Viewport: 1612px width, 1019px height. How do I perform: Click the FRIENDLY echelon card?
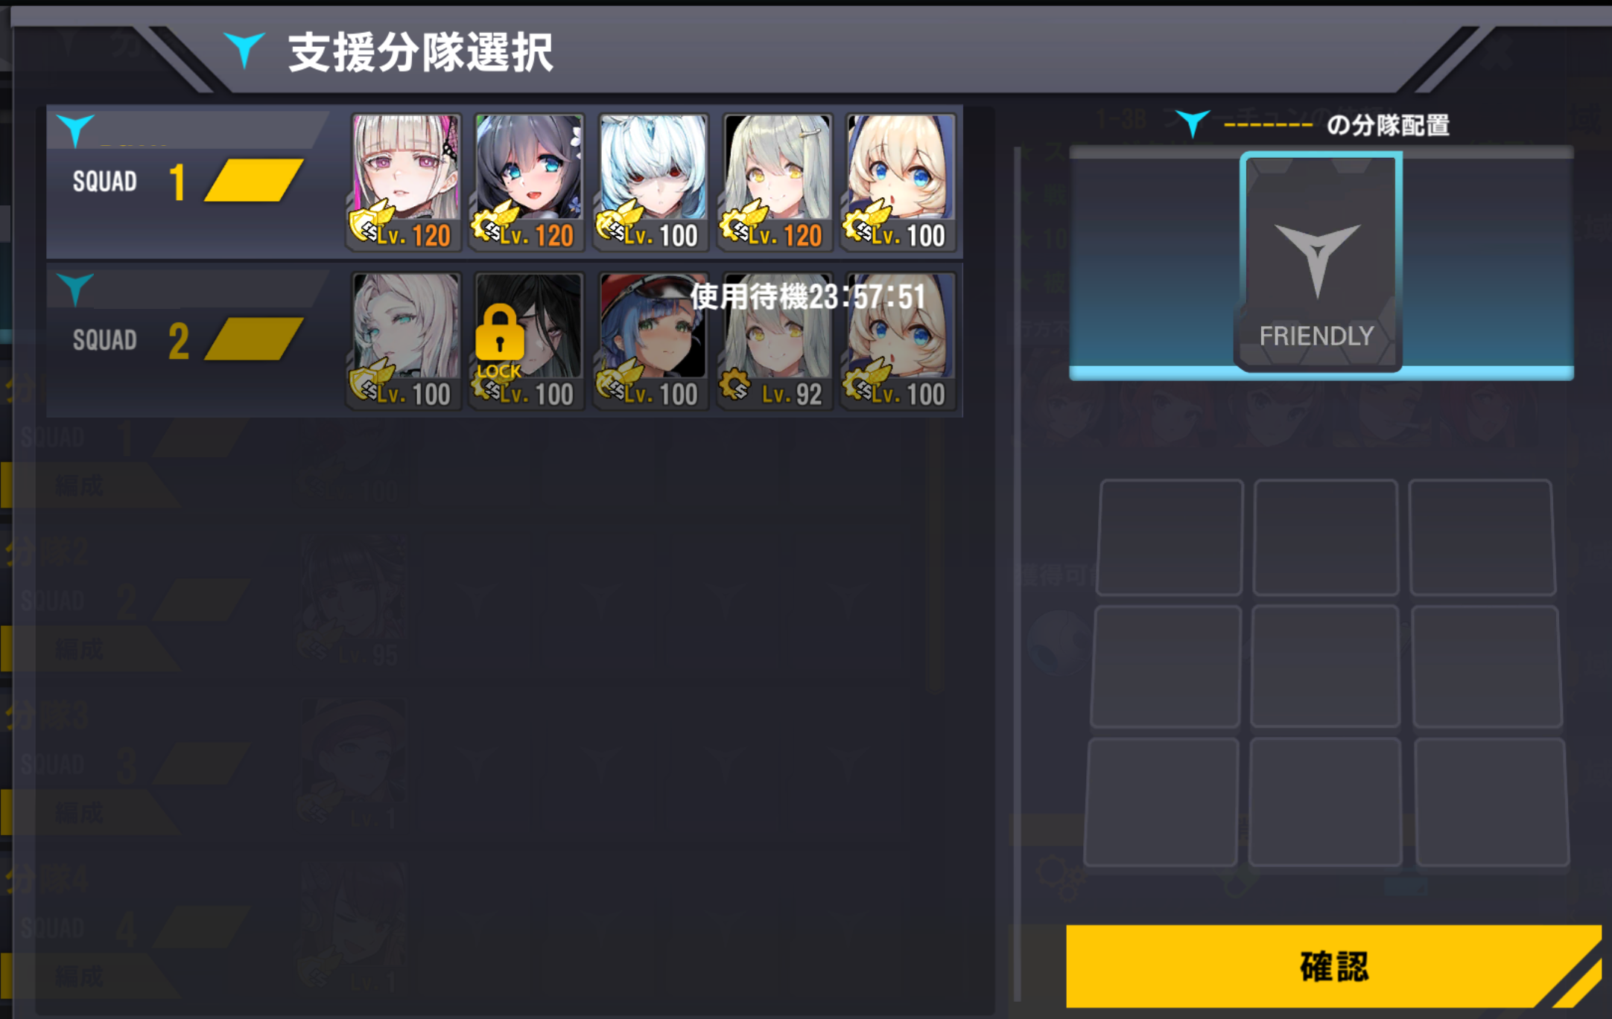click(x=1319, y=261)
